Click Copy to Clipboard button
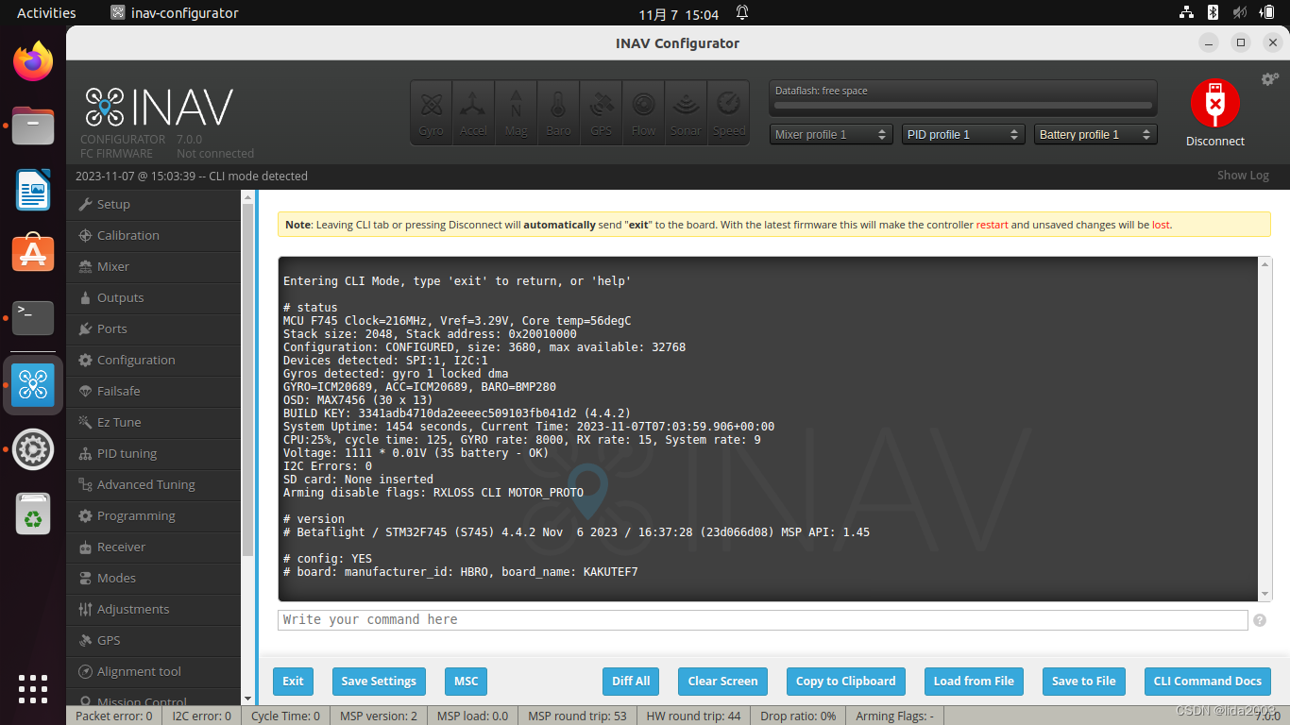The image size is (1290, 725). click(846, 682)
